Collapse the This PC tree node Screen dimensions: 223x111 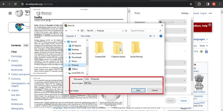click(x=65, y=42)
